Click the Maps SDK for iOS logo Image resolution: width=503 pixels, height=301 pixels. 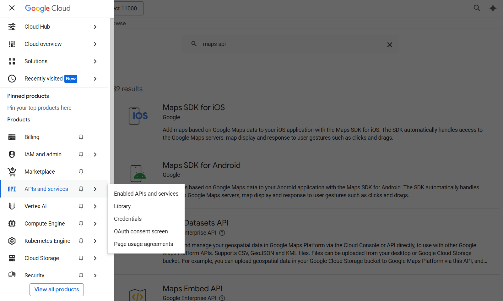138,116
